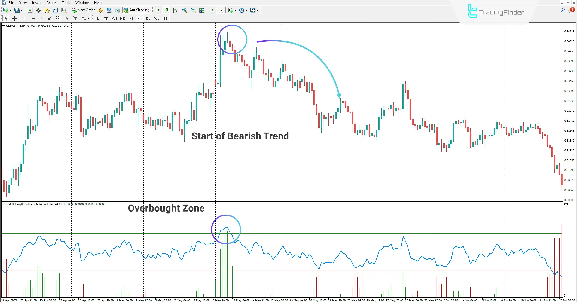Viewport: 577px width, 302px height.
Task: Open the Window menu
Action: point(82,3)
